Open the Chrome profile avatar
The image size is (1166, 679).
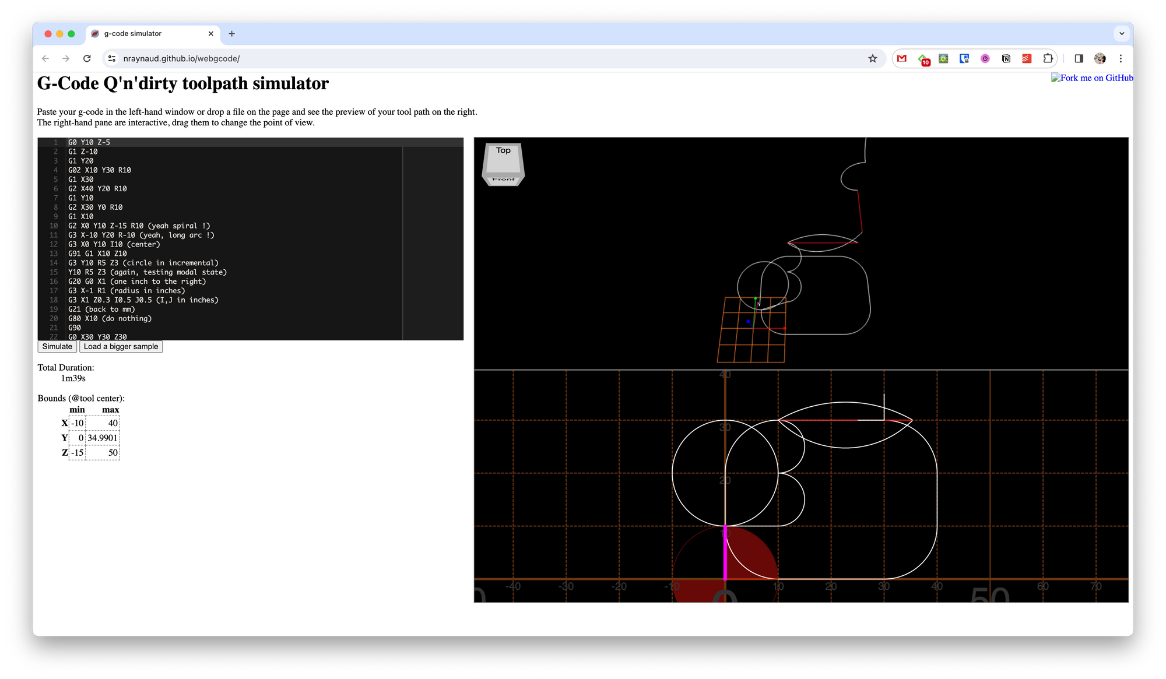point(1100,58)
